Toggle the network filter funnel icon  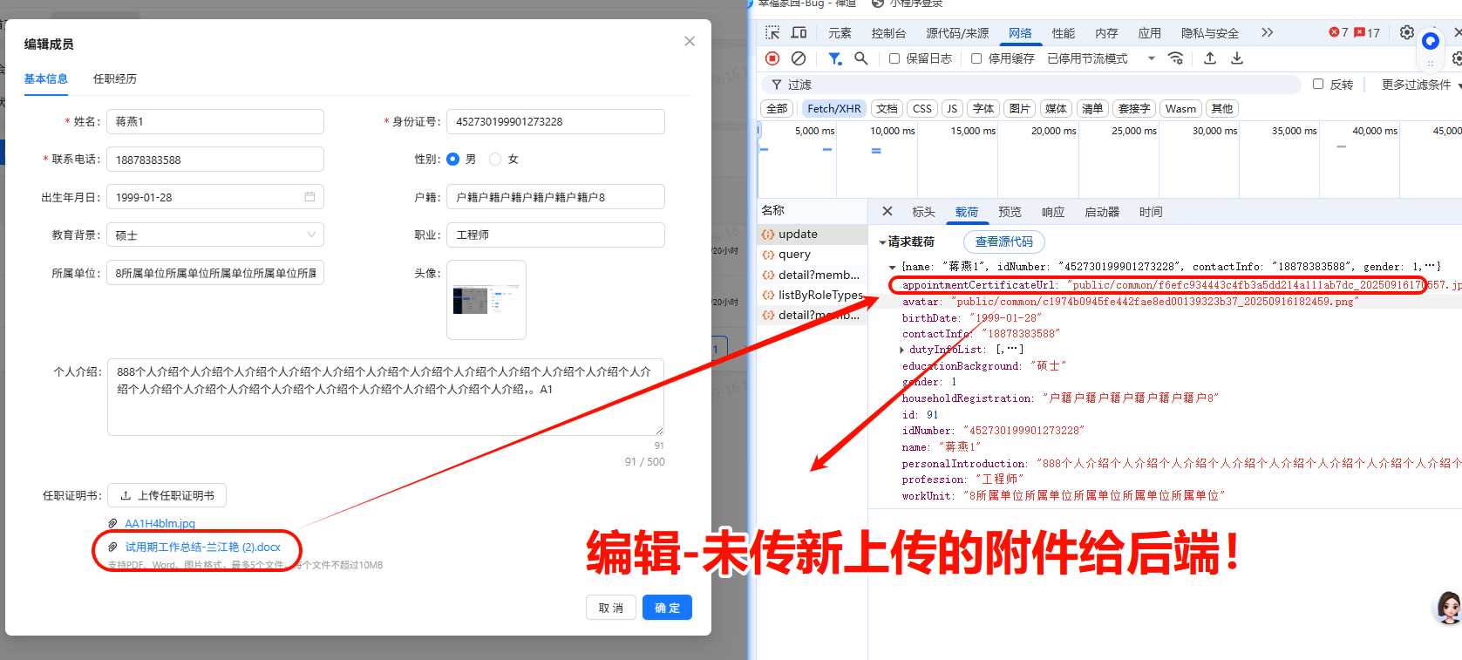tap(834, 58)
